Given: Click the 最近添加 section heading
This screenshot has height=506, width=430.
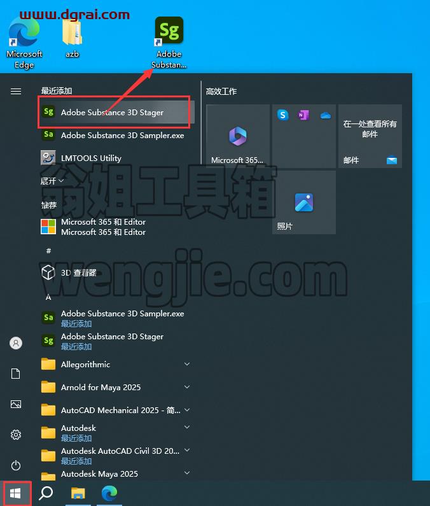Looking at the screenshot, I should 57,90.
